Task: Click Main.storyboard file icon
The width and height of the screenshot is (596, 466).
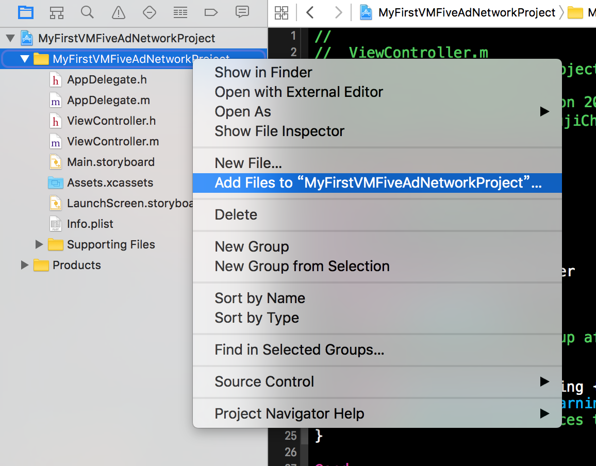Action: click(x=56, y=162)
